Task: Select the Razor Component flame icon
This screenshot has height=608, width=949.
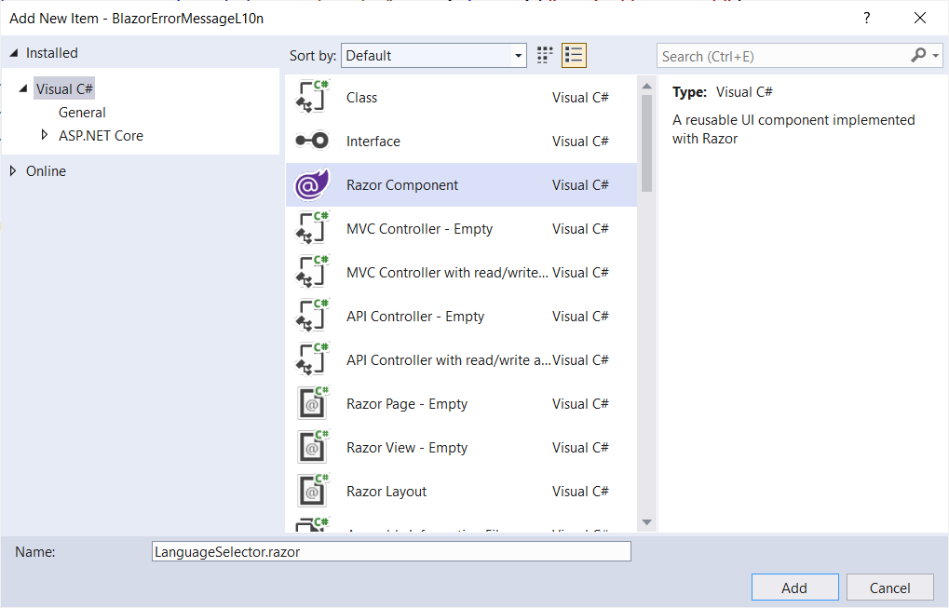Action: (312, 184)
